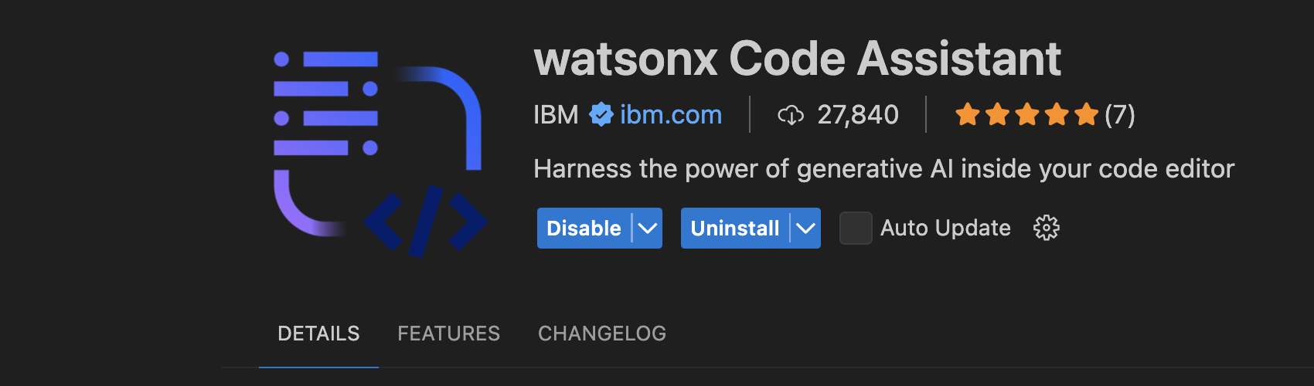Click the review count (7)
Viewport: 1314px width, 386px height.
[x=1120, y=115]
